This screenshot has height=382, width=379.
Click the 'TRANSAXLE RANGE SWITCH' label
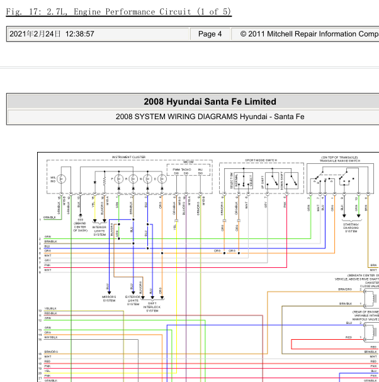coord(340,161)
